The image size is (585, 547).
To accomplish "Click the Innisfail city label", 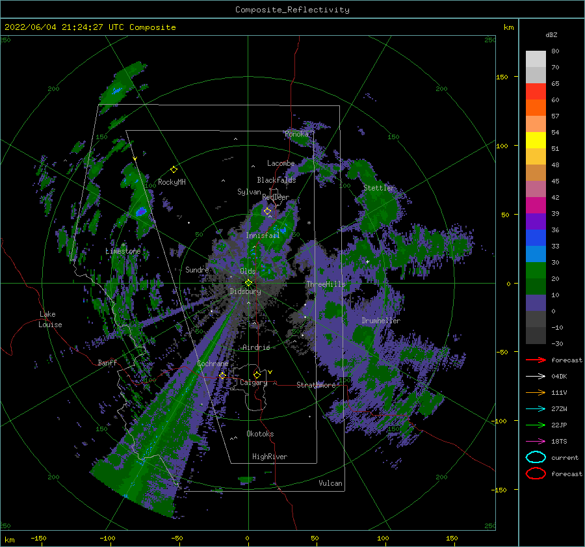I will [263, 235].
